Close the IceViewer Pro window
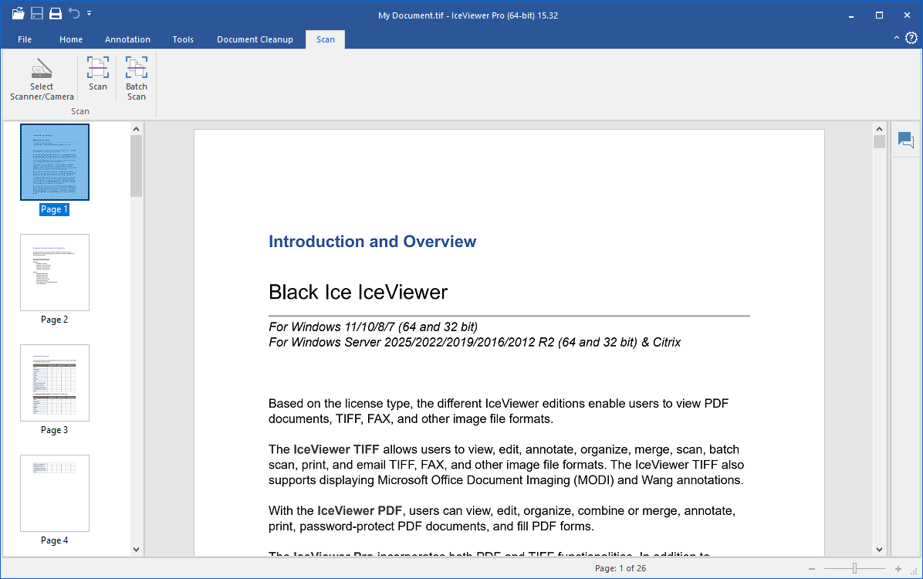Viewport: 923px width, 579px height. (x=907, y=15)
